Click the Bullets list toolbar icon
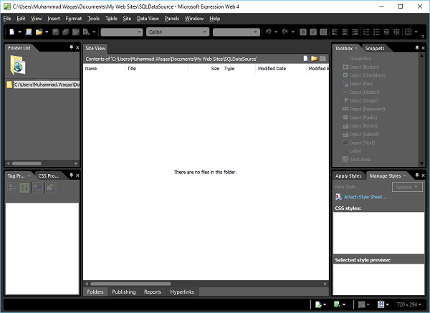The width and height of the screenshot is (430, 313). pyautogui.click(x=376, y=32)
